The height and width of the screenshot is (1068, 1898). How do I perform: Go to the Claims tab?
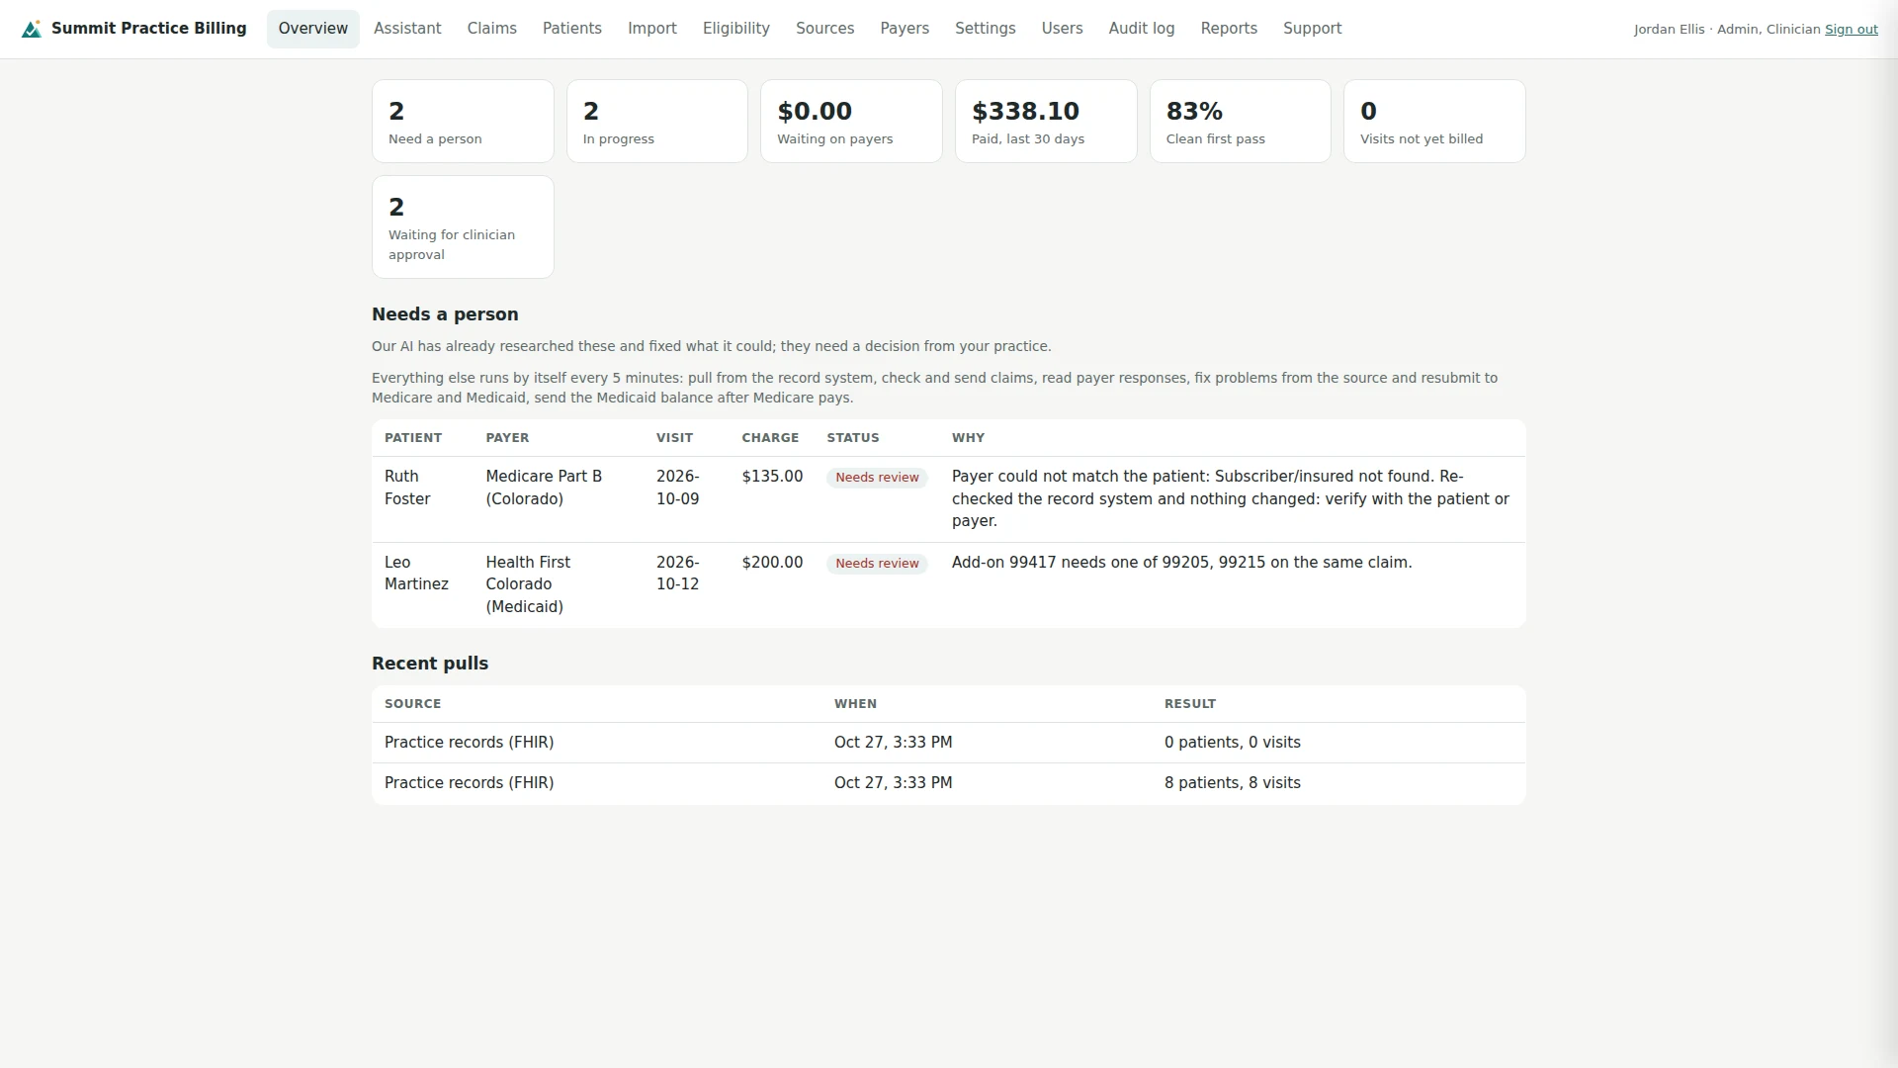491,29
